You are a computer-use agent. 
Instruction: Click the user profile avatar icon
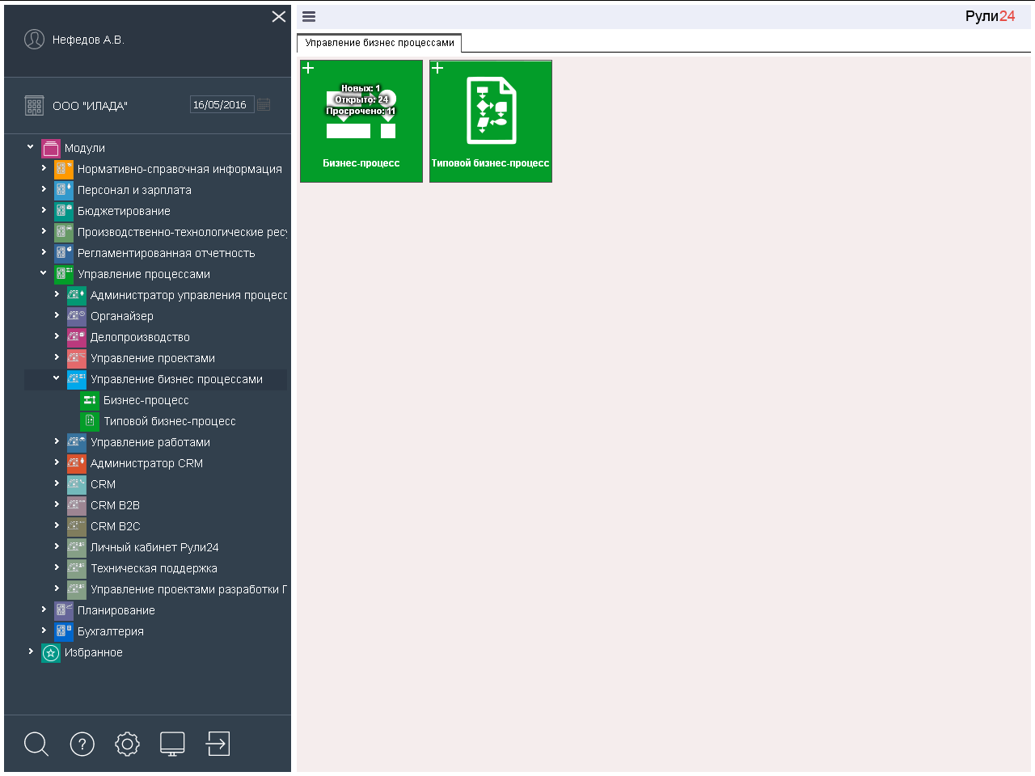coord(34,39)
